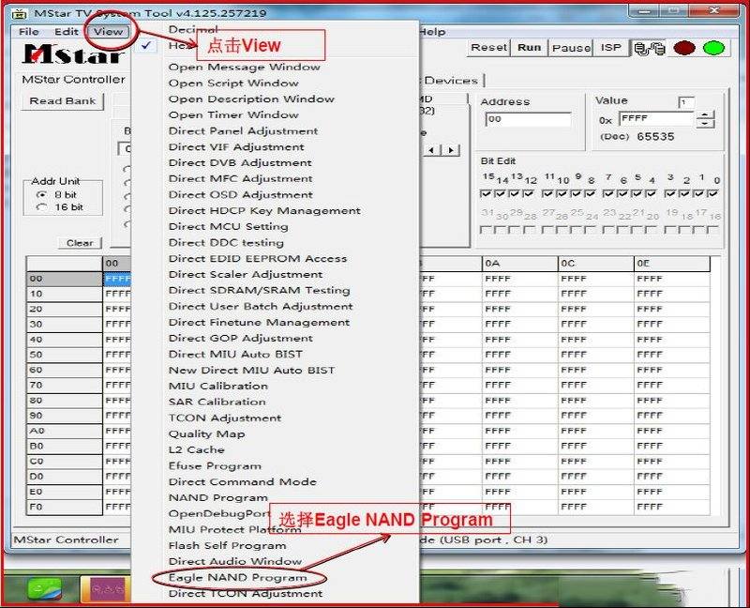Click the left arrow scroll button
Viewport: 750px width, 608px height.
coord(432,150)
